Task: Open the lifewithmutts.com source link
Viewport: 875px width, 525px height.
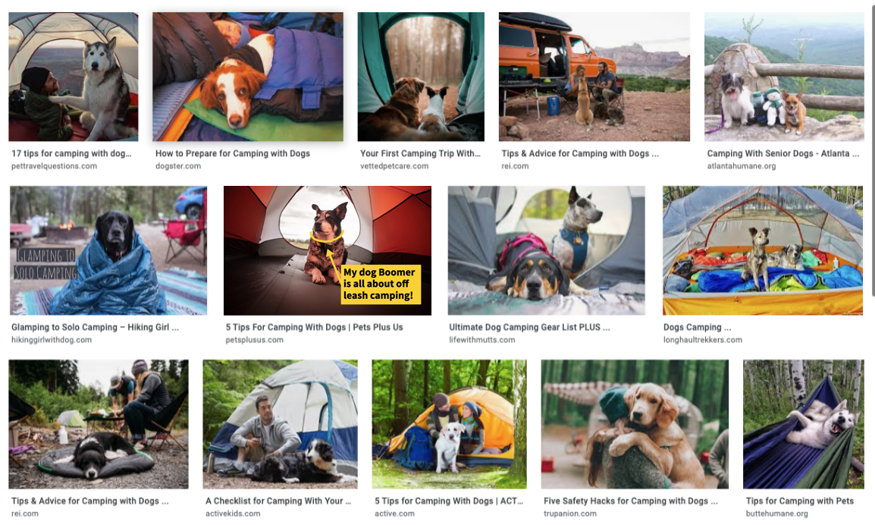Action: click(482, 340)
